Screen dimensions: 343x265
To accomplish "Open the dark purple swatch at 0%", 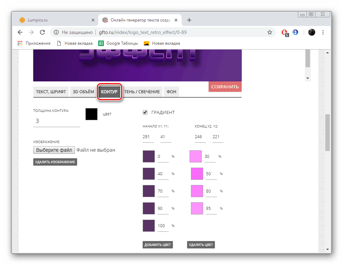I will pyautogui.click(x=149, y=156).
